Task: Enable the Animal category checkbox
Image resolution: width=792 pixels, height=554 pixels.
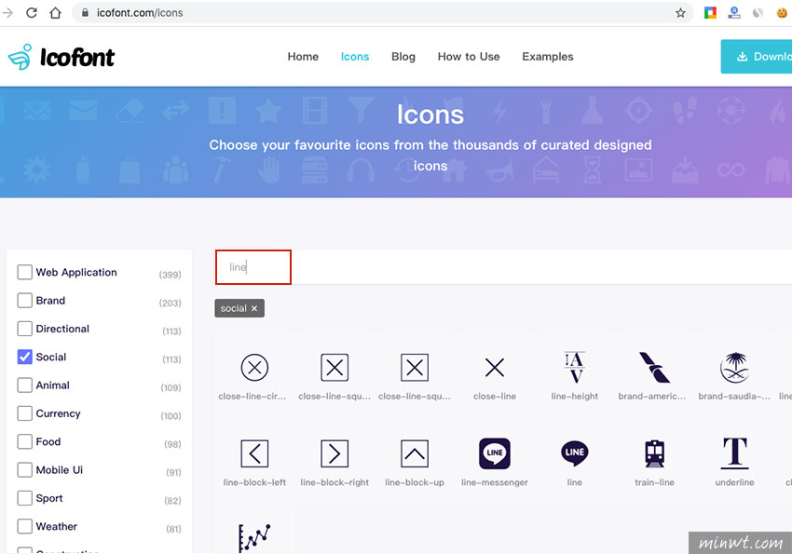Action: click(x=25, y=385)
